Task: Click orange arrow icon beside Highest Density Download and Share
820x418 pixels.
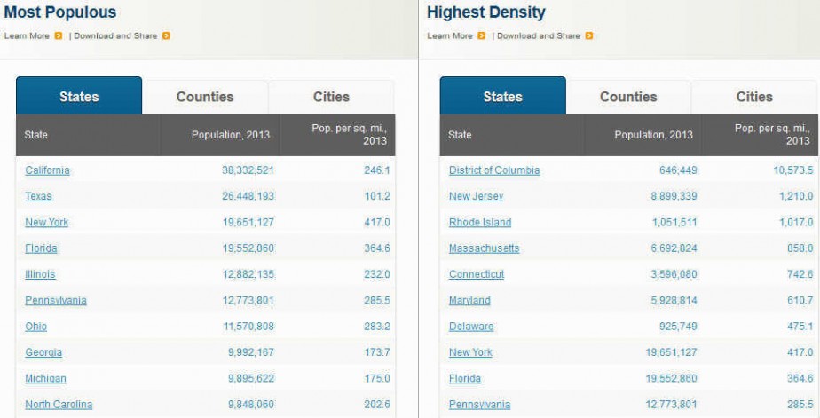Action: click(589, 36)
